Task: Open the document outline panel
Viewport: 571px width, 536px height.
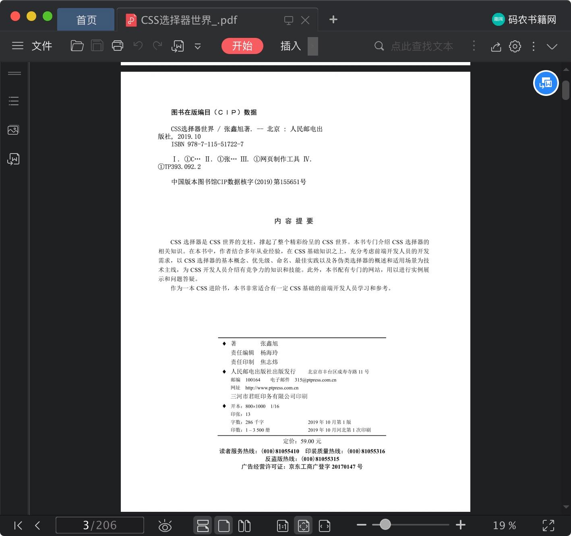Action: pyautogui.click(x=13, y=101)
